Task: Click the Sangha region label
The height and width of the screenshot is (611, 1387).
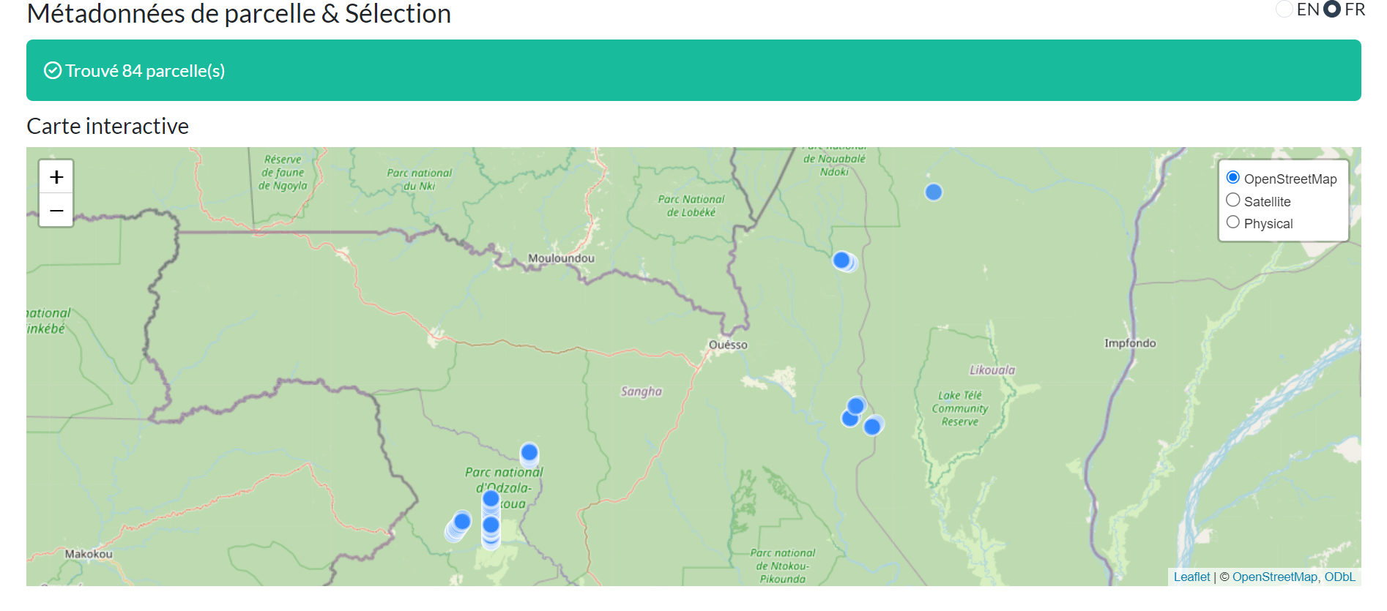Action: coord(642,391)
